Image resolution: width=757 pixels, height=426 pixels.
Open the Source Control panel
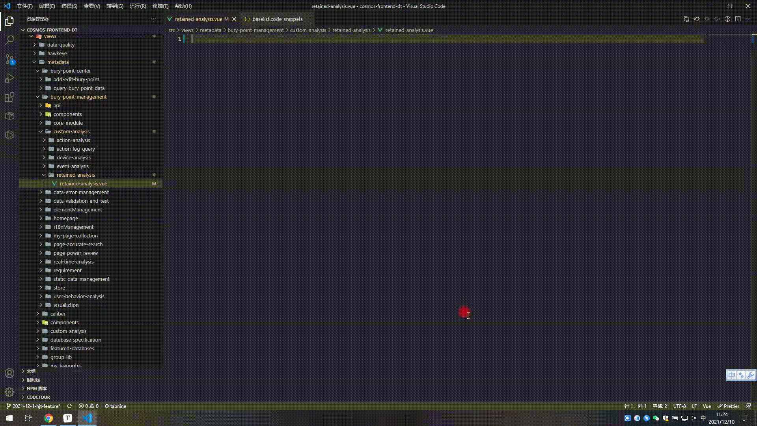click(x=9, y=59)
